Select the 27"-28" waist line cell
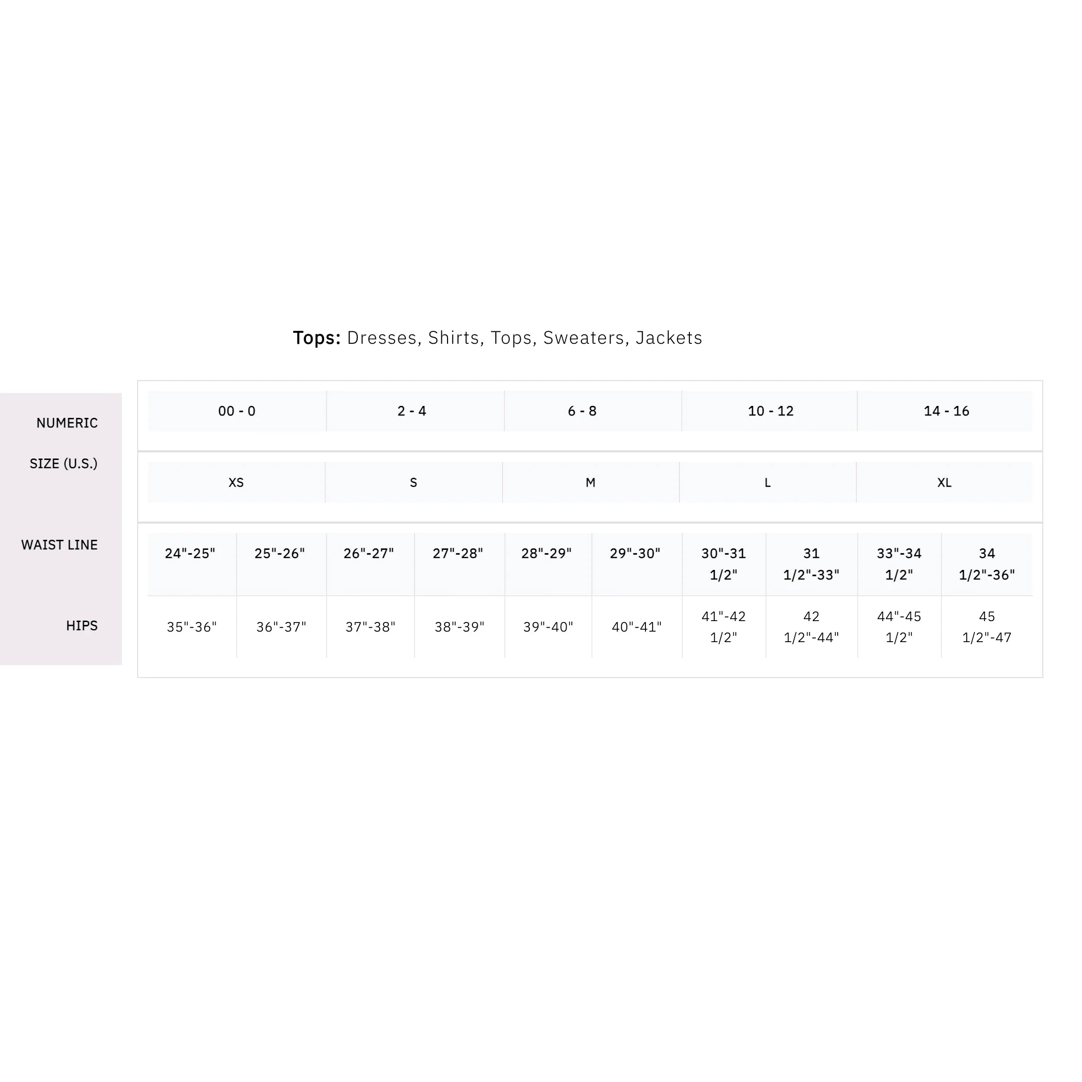This screenshot has height=1082, width=1082. pyautogui.click(x=458, y=553)
